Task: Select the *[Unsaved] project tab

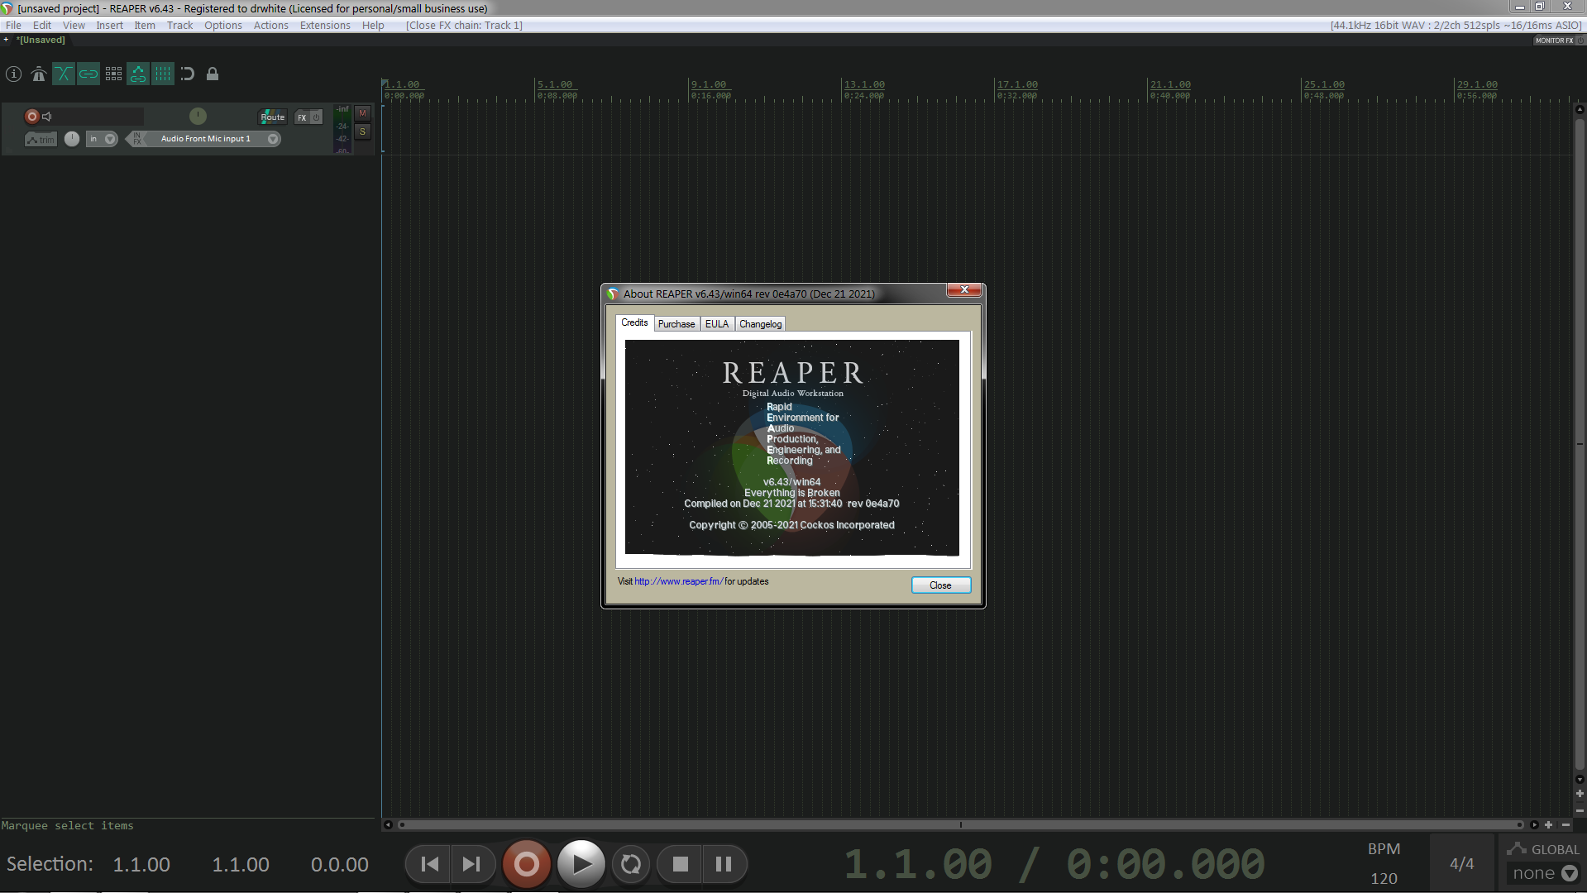Action: (41, 41)
